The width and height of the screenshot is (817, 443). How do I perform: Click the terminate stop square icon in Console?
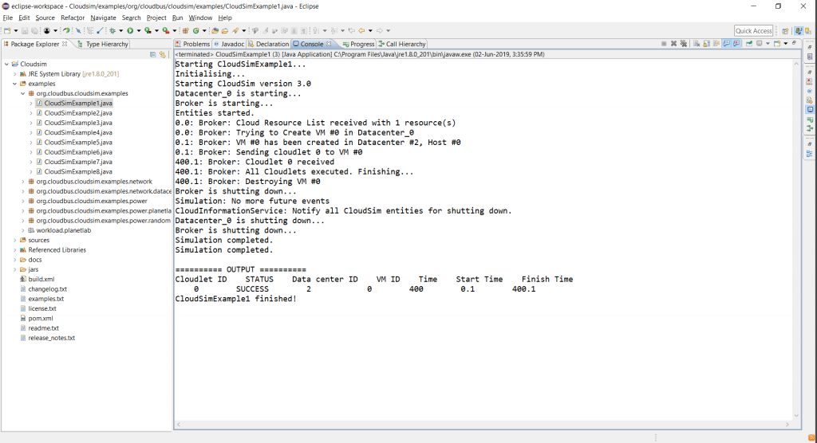tap(664, 44)
